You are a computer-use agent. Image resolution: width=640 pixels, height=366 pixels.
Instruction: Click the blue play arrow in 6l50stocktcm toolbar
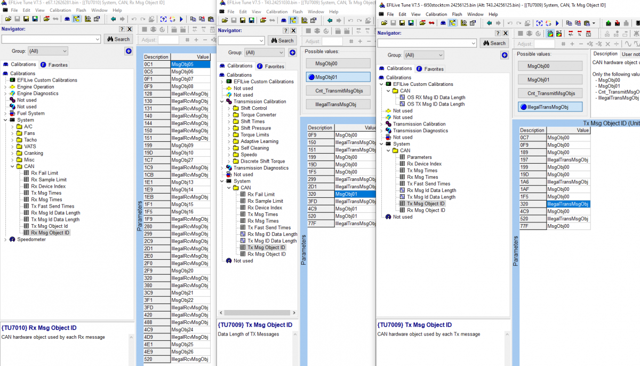tap(557, 23)
